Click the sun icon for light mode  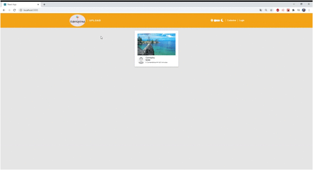pos(212,20)
